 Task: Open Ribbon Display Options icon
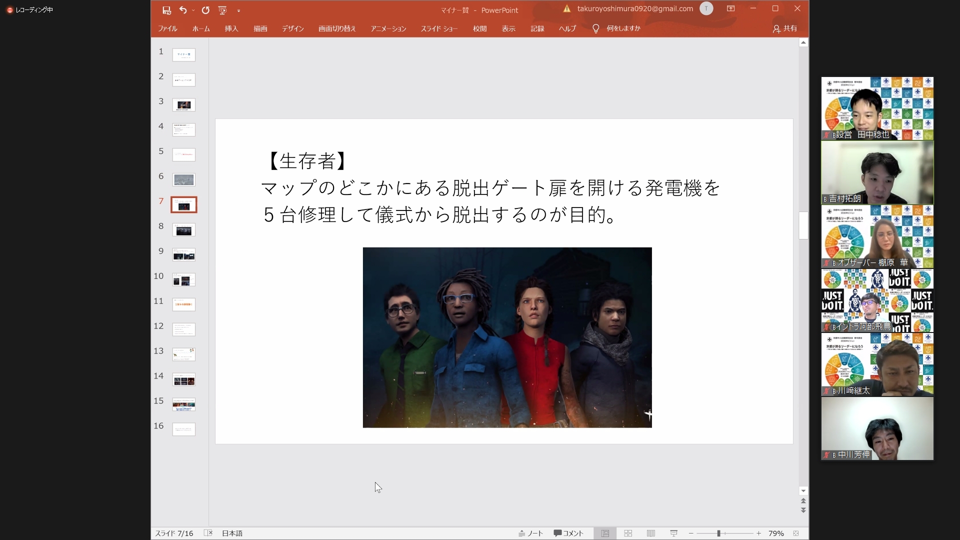point(730,8)
